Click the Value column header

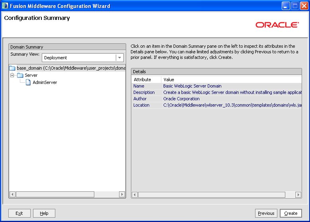click(x=169, y=80)
